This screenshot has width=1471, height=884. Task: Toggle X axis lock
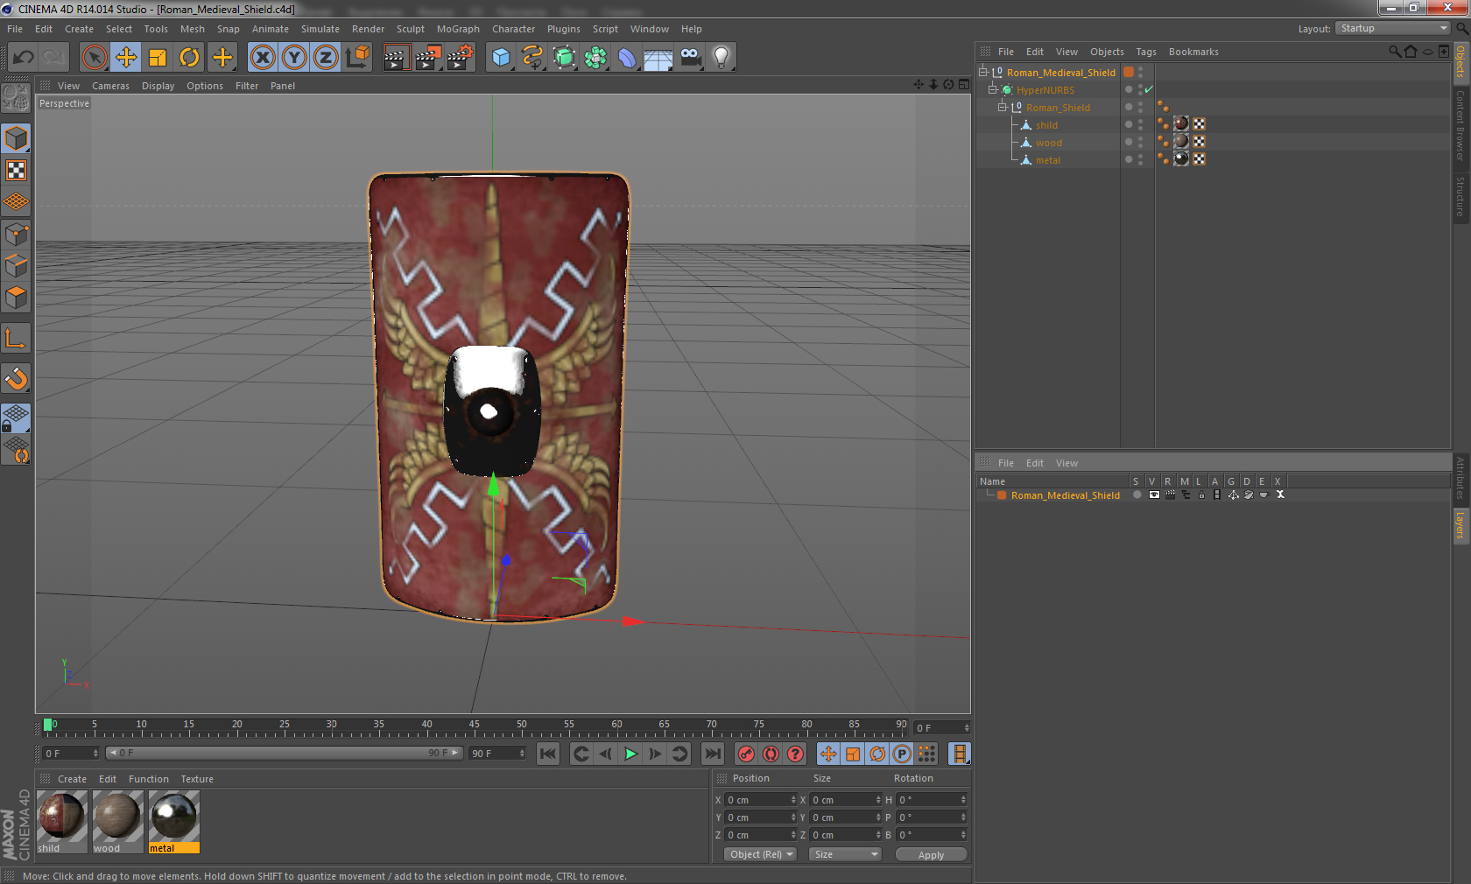pos(263,58)
